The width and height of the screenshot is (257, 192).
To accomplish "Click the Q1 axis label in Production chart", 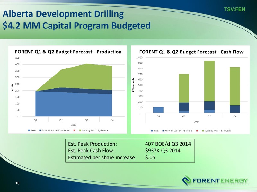I will [35, 120].
